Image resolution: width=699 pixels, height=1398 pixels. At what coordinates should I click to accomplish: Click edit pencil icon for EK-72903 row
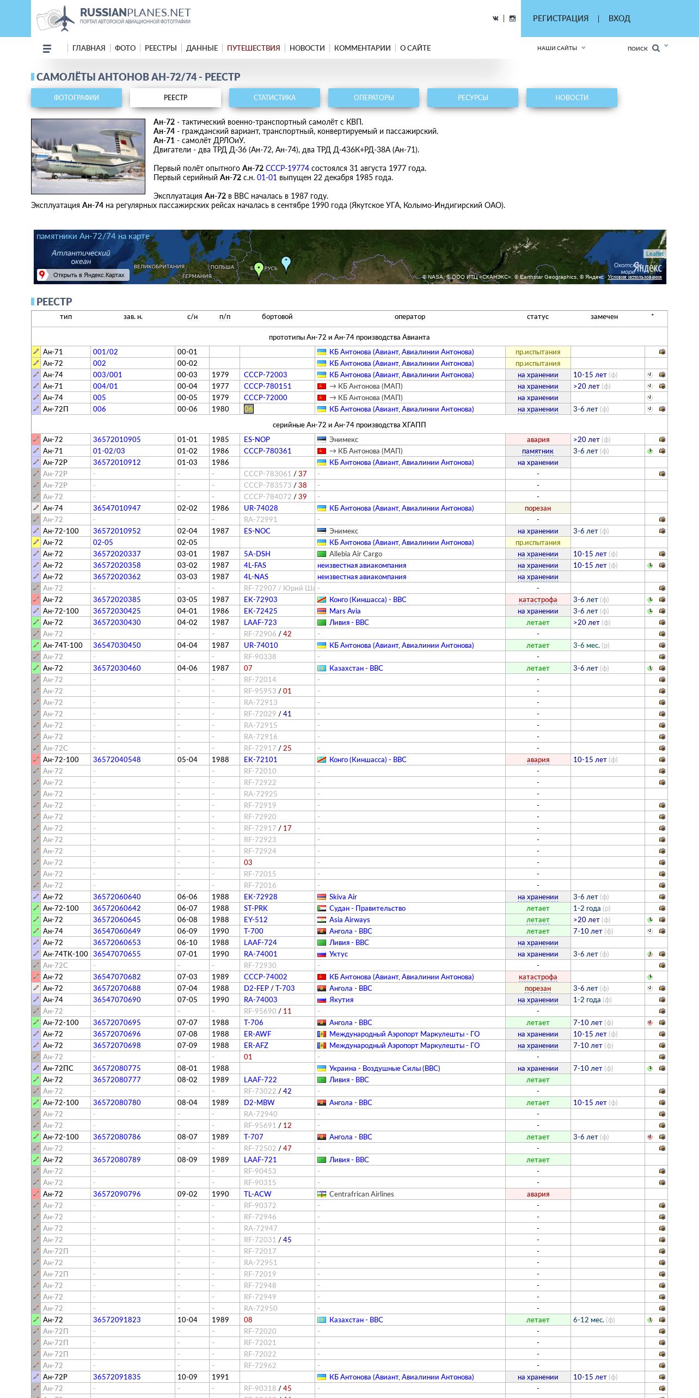(x=36, y=599)
